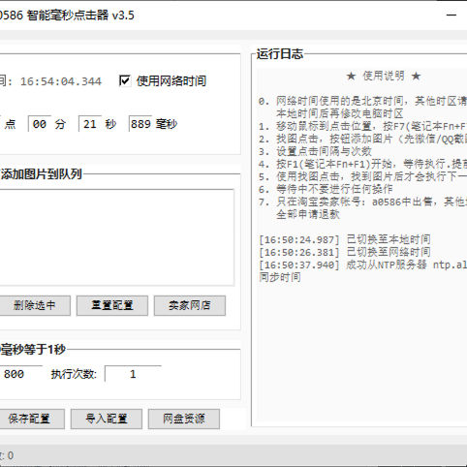This screenshot has height=467, width=467.
Task: Click instruction line 7 只在淘宝卖家帐号
Action: coord(362,202)
